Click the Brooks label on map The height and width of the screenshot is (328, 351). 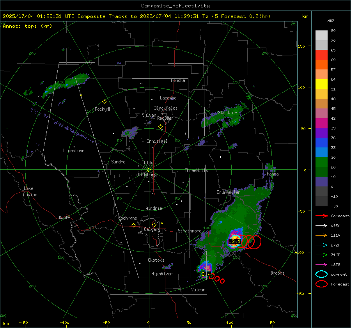click(x=277, y=273)
